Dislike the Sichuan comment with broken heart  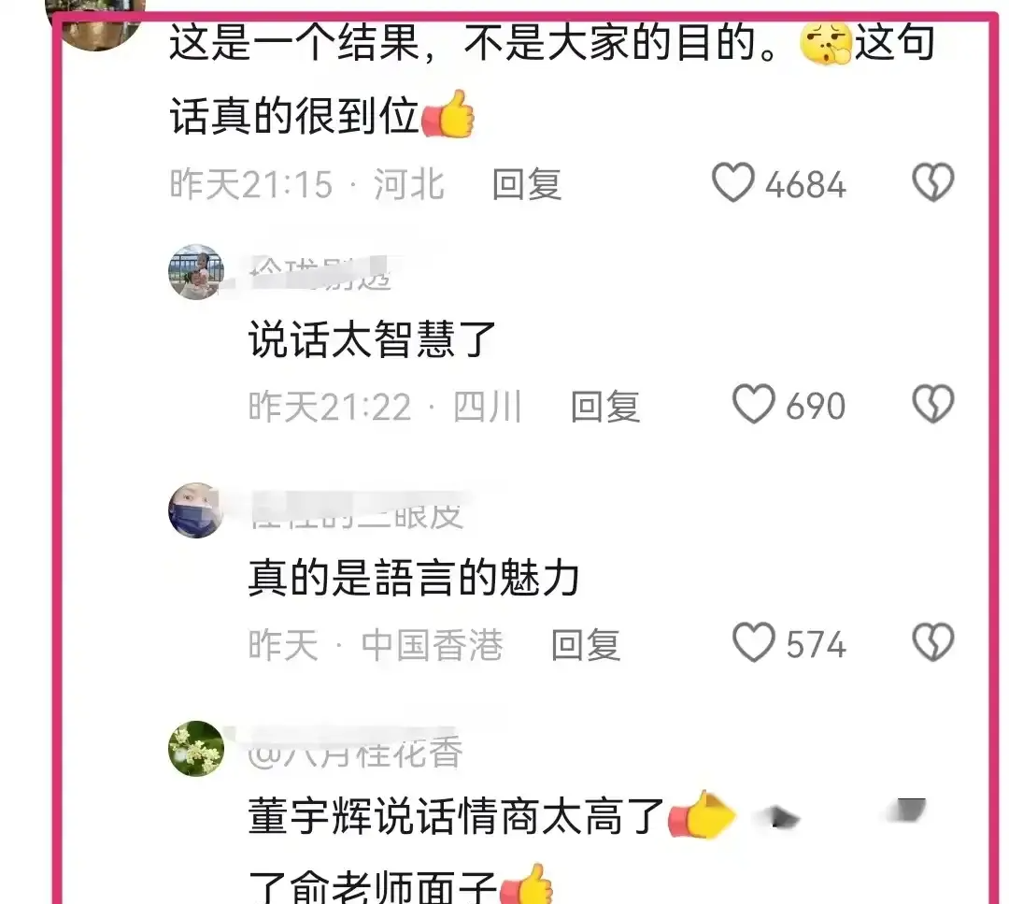tap(933, 404)
